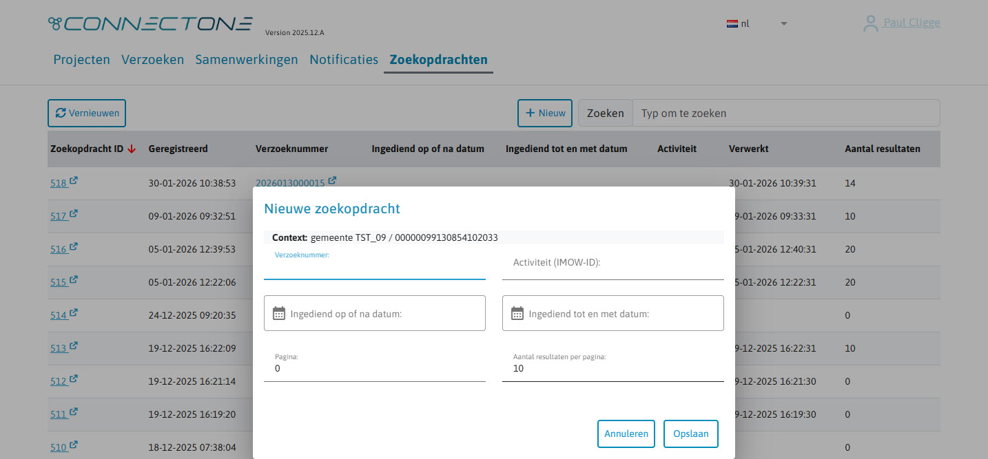Viewport: 988px width, 459px height.
Task: Cancel the dialog with Annuleren
Action: tap(626, 434)
